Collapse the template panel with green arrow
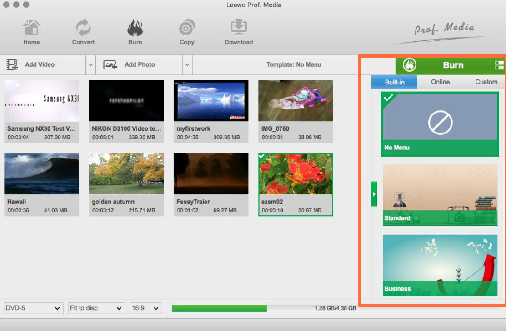This screenshot has width=506, height=331. [x=374, y=194]
